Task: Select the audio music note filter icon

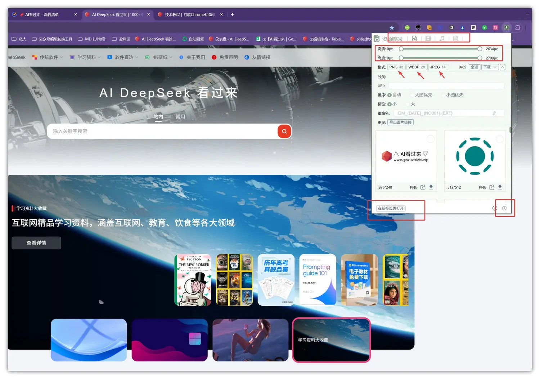Action: (442, 38)
